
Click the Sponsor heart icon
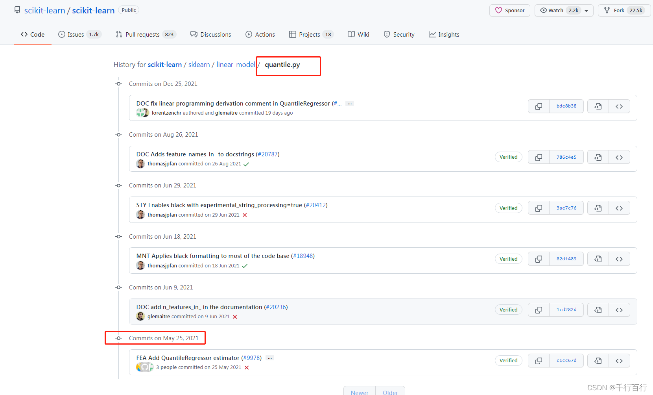coord(498,10)
